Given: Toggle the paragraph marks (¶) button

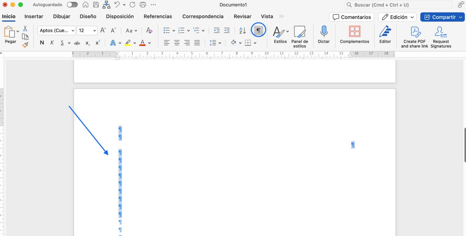Looking at the screenshot, I should coord(258,30).
